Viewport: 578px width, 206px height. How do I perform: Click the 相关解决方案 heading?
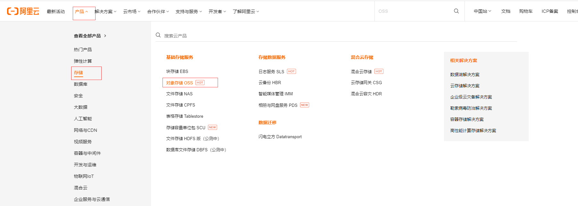[464, 60]
